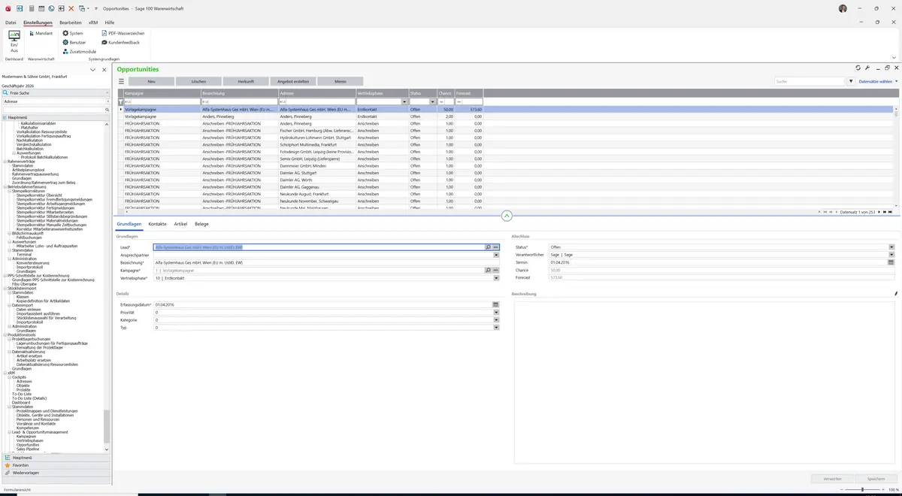Open the wrench settings icon in the Opportunities header

point(867,68)
